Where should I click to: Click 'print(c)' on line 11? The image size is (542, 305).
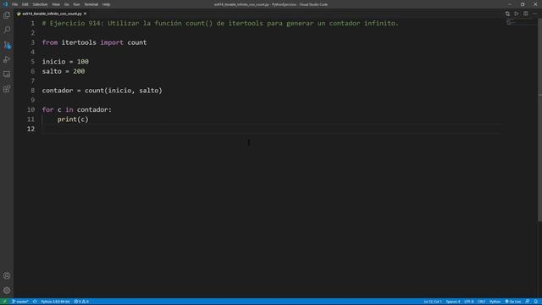click(73, 119)
